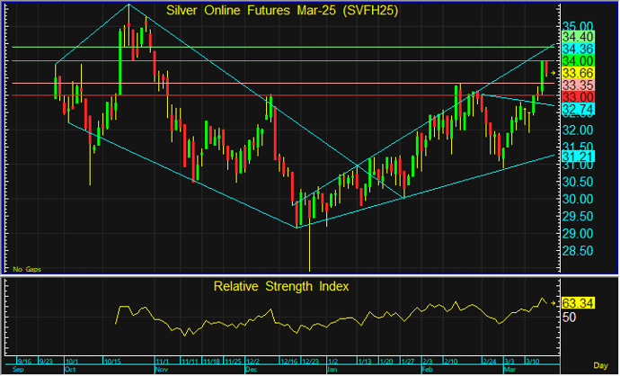This screenshot has width=620, height=376.
Task: Click the small arrow beside RSI value
Action: 554,301
